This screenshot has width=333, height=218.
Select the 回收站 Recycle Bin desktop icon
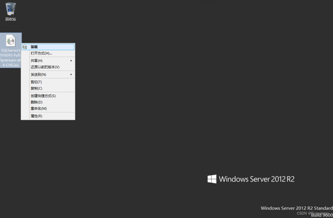(x=10, y=12)
